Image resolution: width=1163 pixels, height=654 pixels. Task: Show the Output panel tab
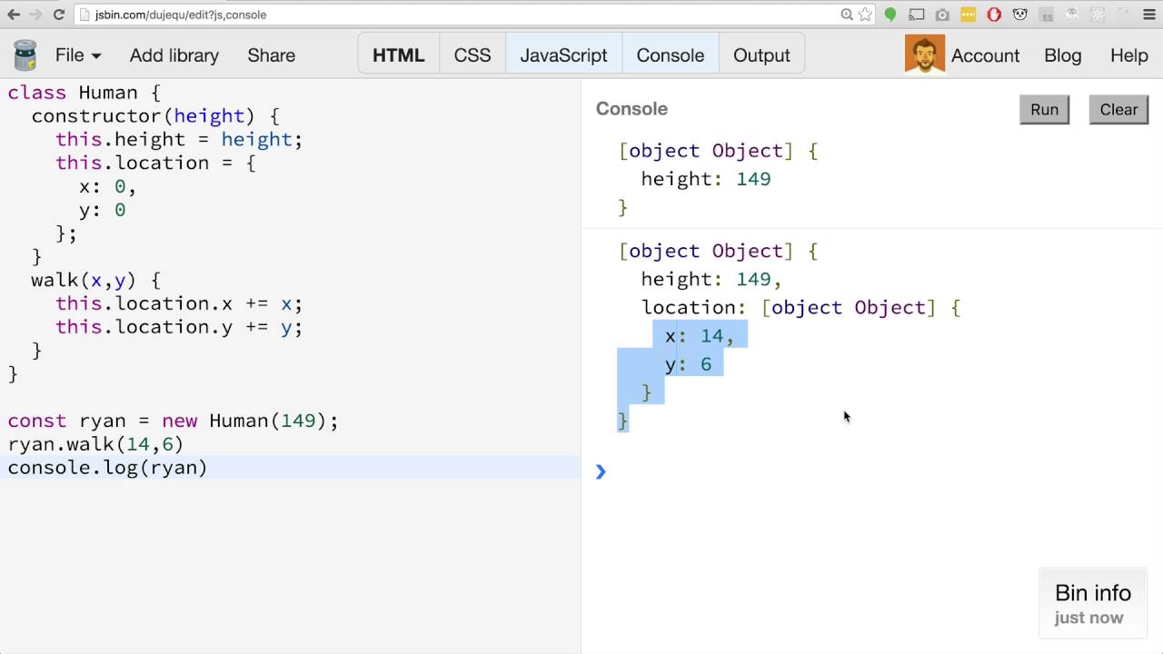761,55
